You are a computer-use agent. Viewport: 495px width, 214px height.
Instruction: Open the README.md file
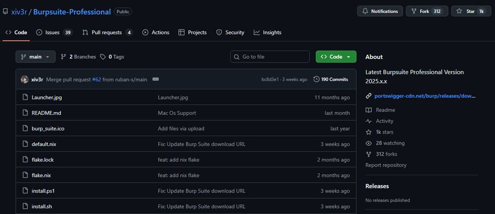click(x=46, y=113)
